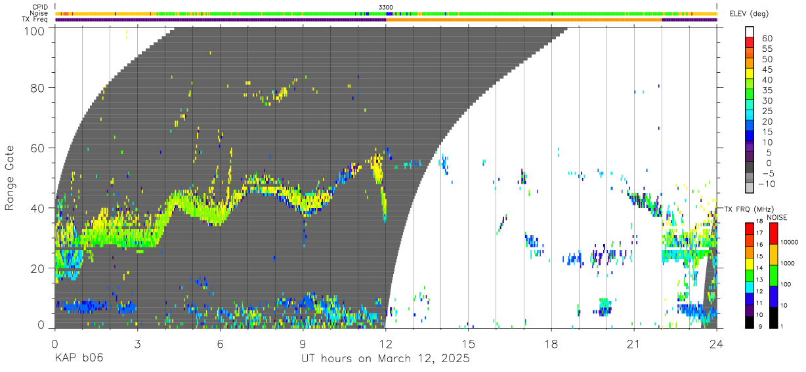Click the Range Gate y-axis title
This screenshot has width=806, height=372.
(x=11, y=177)
